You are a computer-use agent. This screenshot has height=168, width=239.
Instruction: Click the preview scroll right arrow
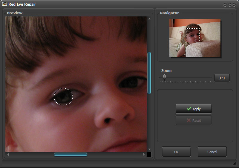(x=144, y=155)
